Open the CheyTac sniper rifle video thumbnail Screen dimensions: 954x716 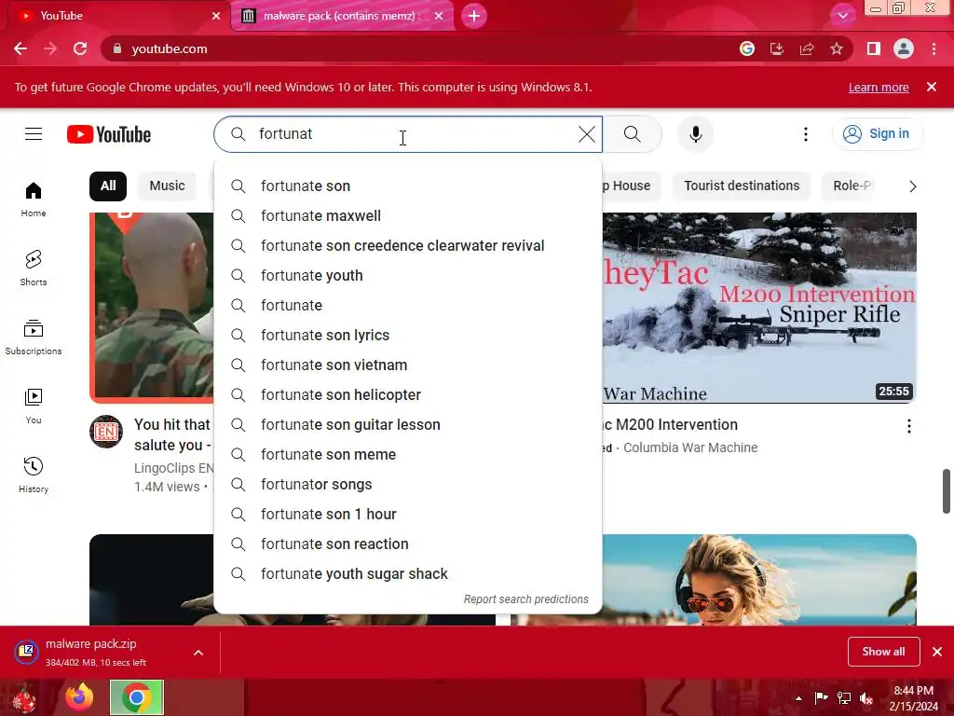click(759, 308)
